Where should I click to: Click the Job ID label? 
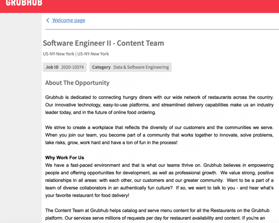pyautogui.click(x=52, y=67)
